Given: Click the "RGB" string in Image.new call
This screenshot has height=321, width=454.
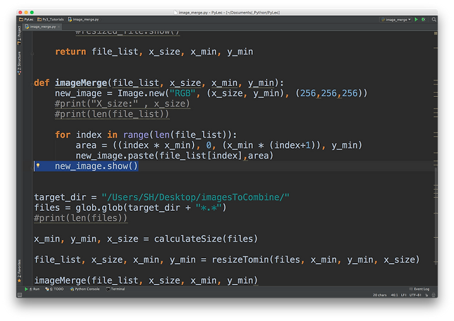Looking at the screenshot, I should tap(183, 93).
